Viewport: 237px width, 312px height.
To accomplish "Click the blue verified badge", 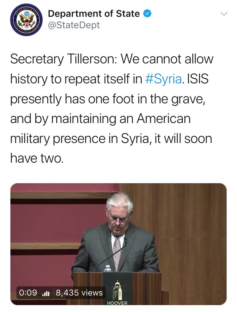I will coord(147,14).
